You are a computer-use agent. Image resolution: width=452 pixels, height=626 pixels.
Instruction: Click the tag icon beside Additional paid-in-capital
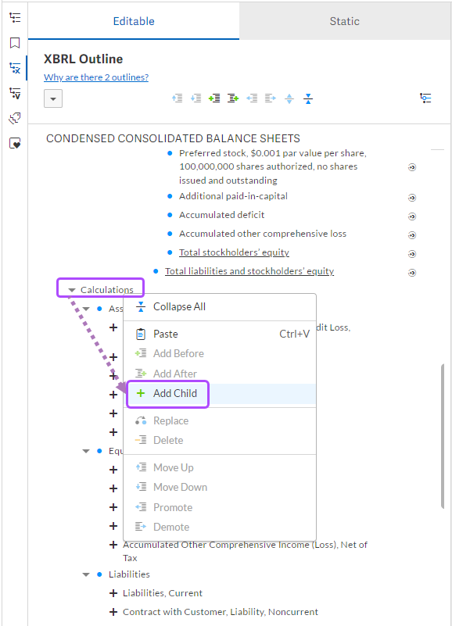412,198
